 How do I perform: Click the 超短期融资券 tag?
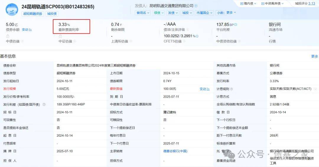click(33, 14)
